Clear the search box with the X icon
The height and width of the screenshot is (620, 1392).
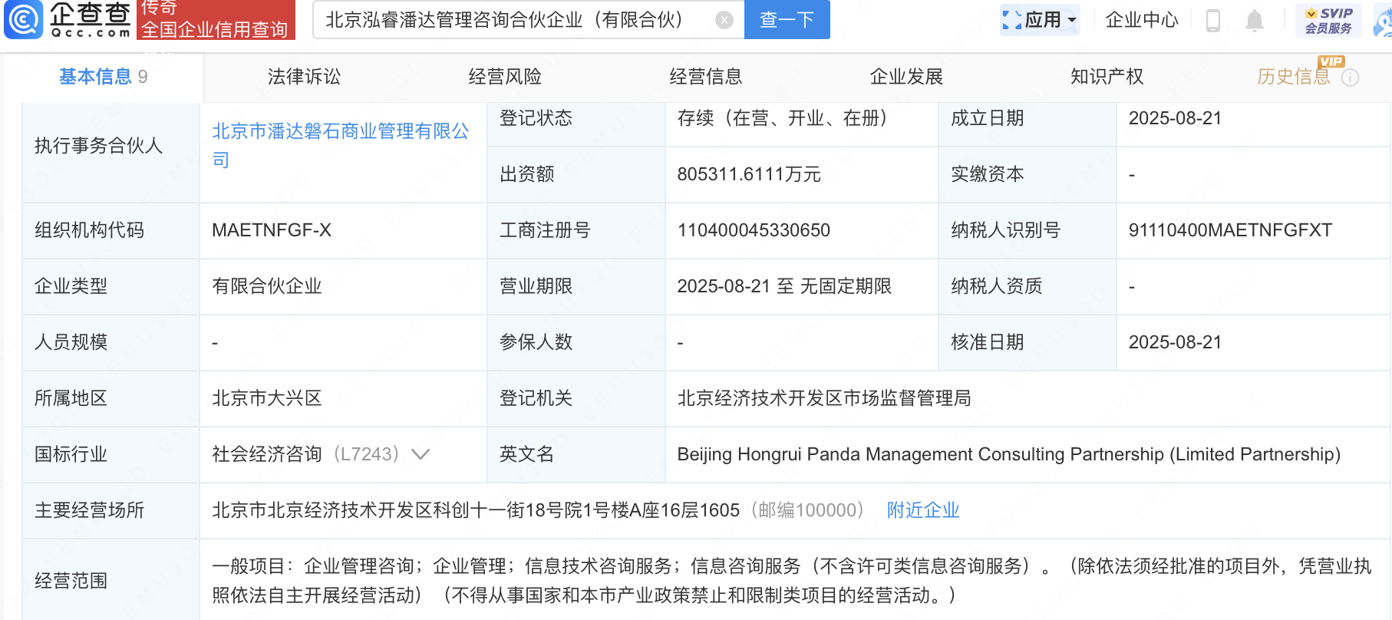(724, 20)
